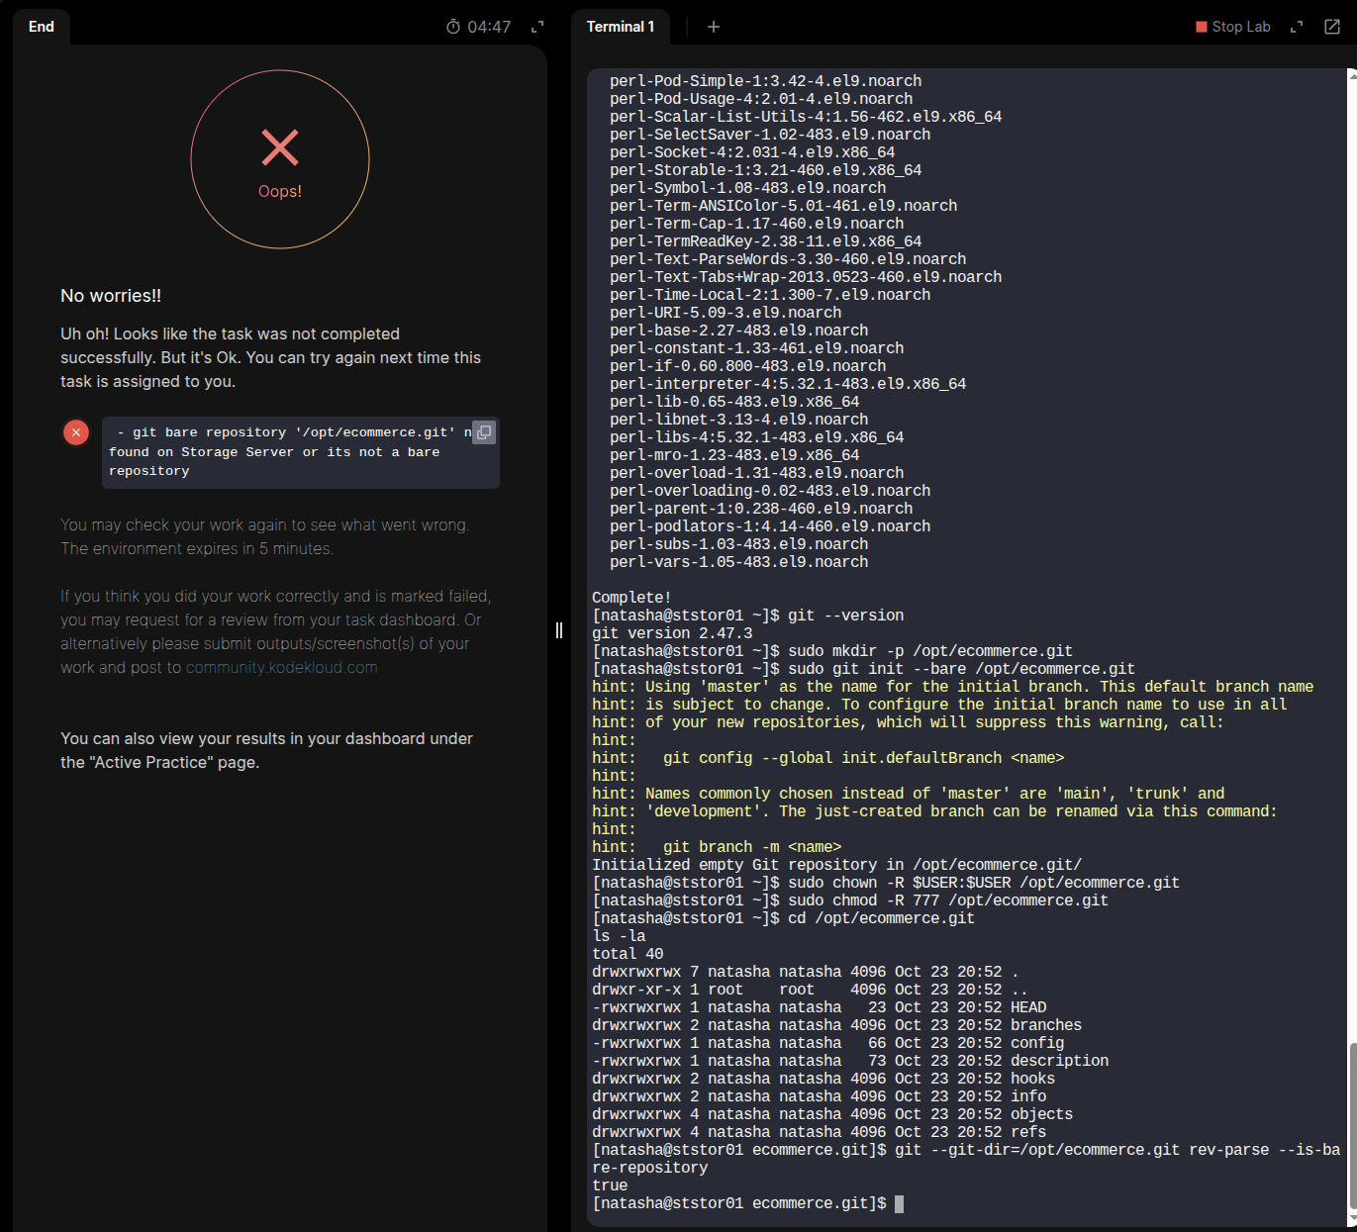The width and height of the screenshot is (1357, 1232).
Task: Switch to the End tab
Action: (x=42, y=27)
